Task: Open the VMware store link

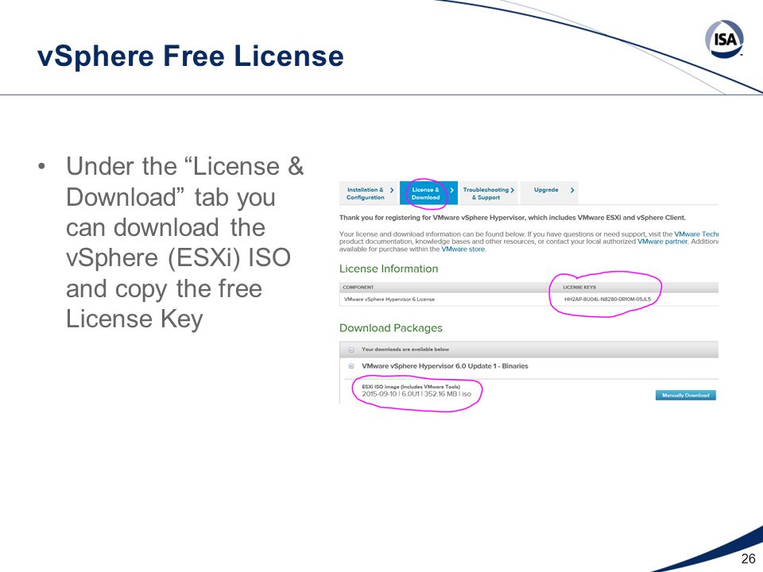Action: point(463,249)
